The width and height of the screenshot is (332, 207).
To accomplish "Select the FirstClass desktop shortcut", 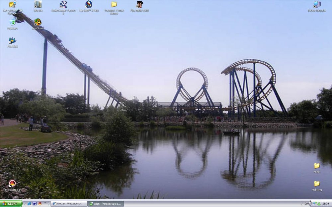I will coord(12,41).
